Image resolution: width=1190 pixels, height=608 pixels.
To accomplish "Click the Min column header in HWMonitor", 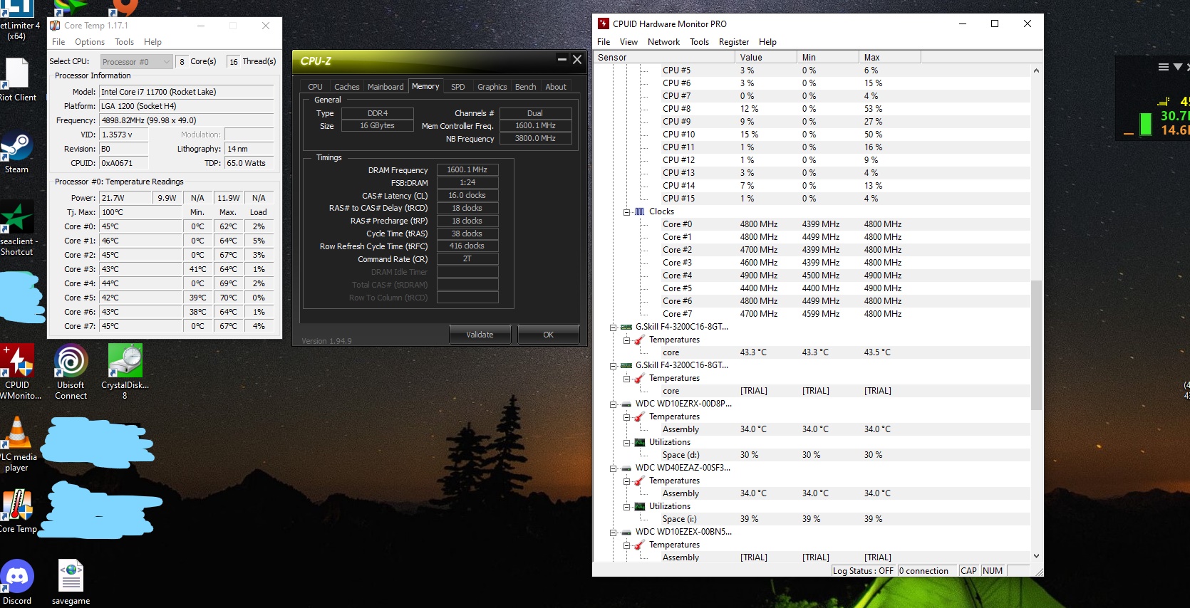I will click(x=828, y=58).
